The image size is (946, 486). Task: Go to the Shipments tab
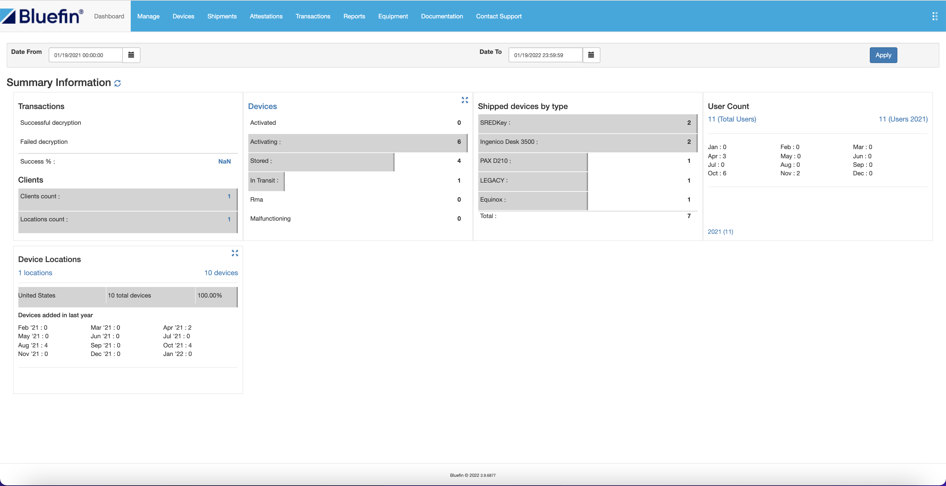(222, 16)
